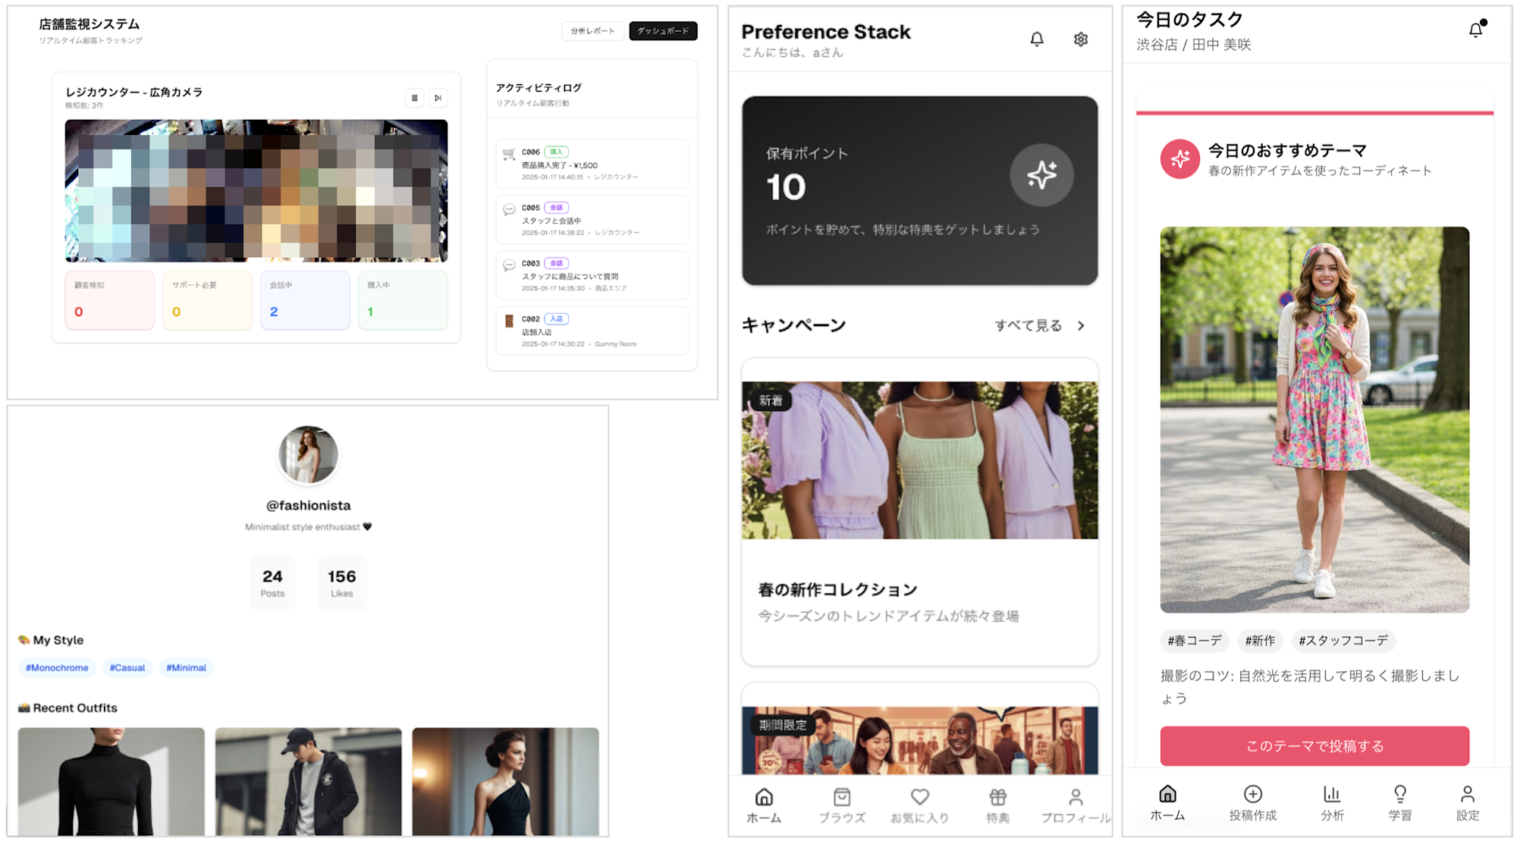The height and width of the screenshot is (841, 1517).
Task: Skip forward on the camera feed
Action: point(438,98)
